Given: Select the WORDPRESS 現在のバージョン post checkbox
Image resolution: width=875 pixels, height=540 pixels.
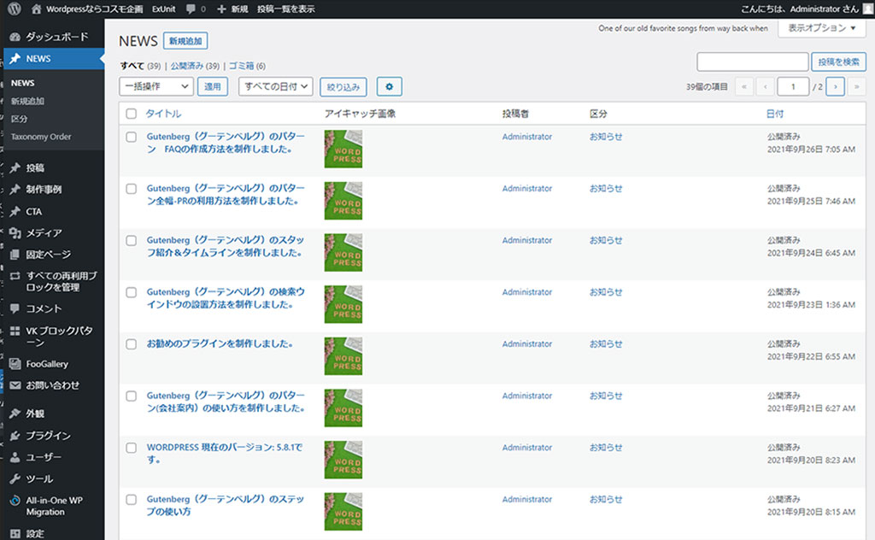Looking at the screenshot, I should [x=132, y=448].
